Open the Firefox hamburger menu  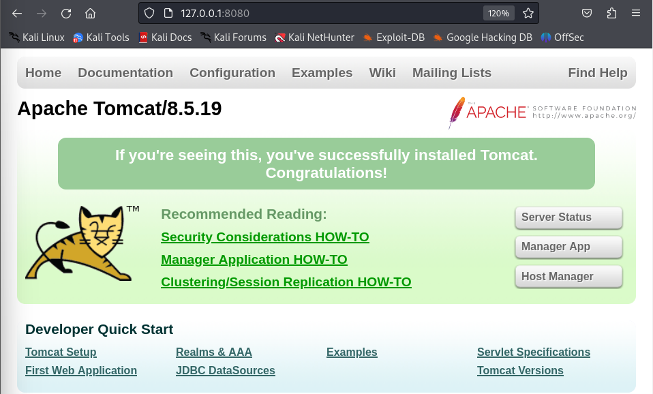(x=635, y=14)
